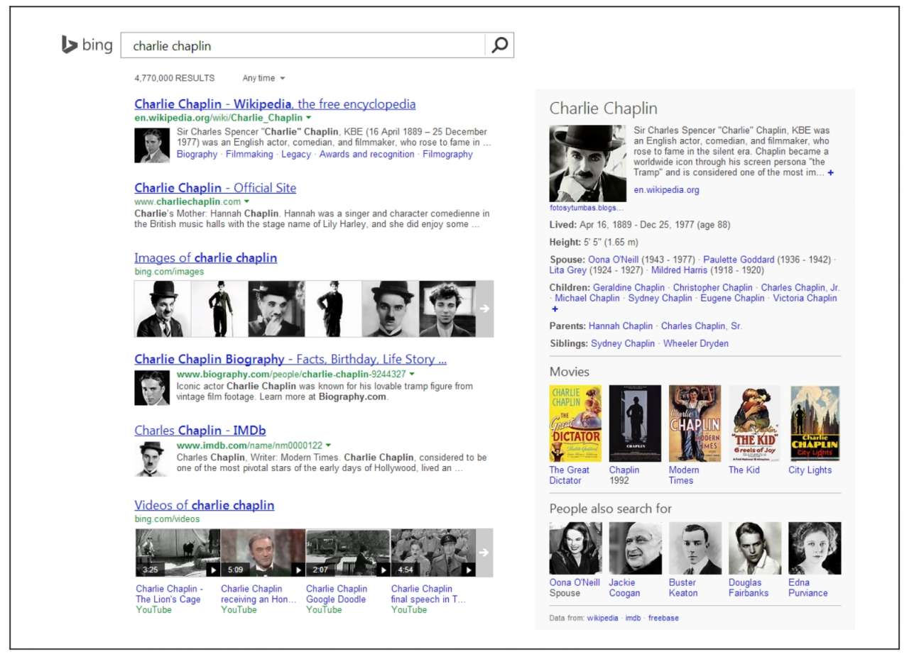Jump to Filmography section sublink
This screenshot has width=909, height=659.
click(447, 154)
